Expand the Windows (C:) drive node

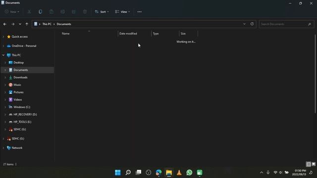point(5,107)
